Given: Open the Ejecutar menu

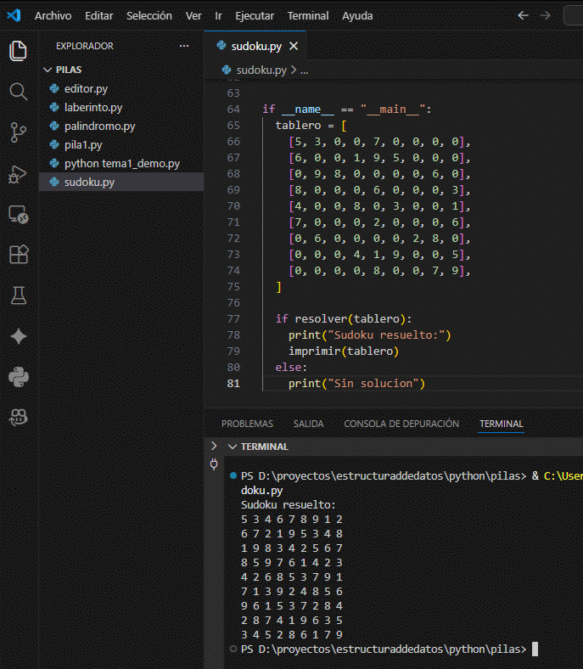Looking at the screenshot, I should coord(254,16).
